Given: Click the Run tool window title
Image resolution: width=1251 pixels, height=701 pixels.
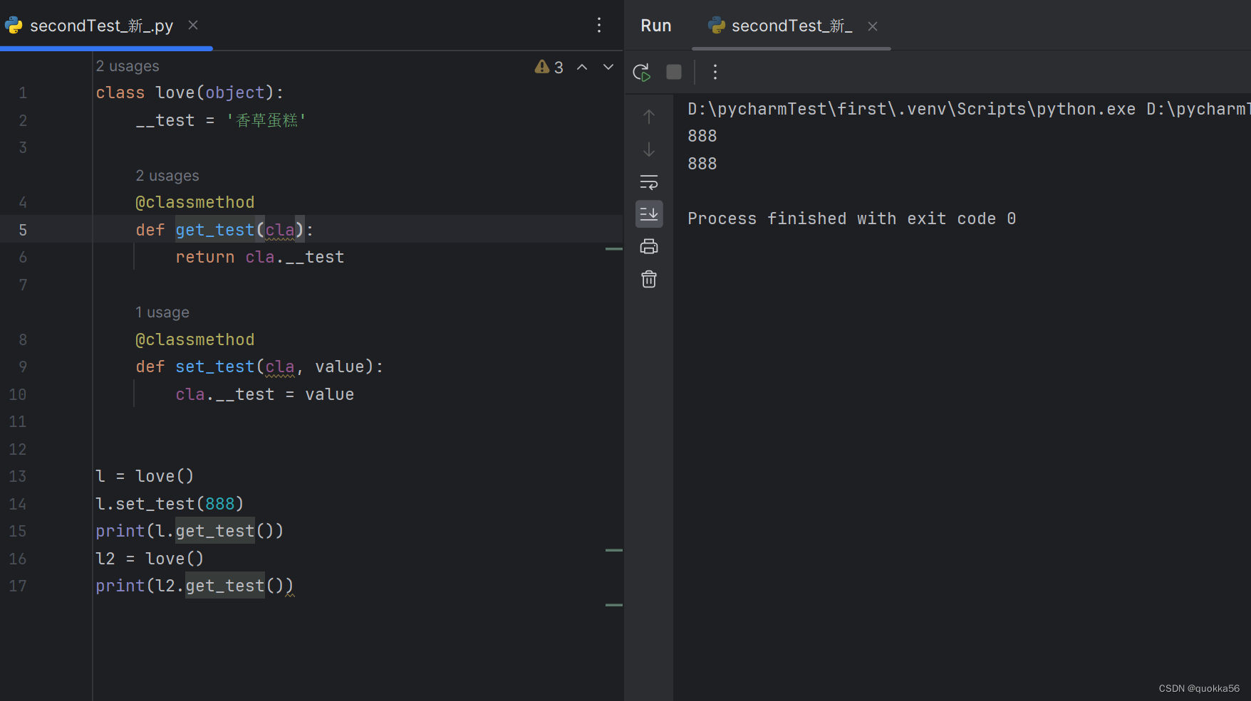Looking at the screenshot, I should click(656, 26).
